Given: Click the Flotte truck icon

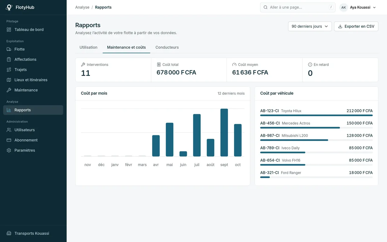Looking at the screenshot, I should click(x=9, y=49).
